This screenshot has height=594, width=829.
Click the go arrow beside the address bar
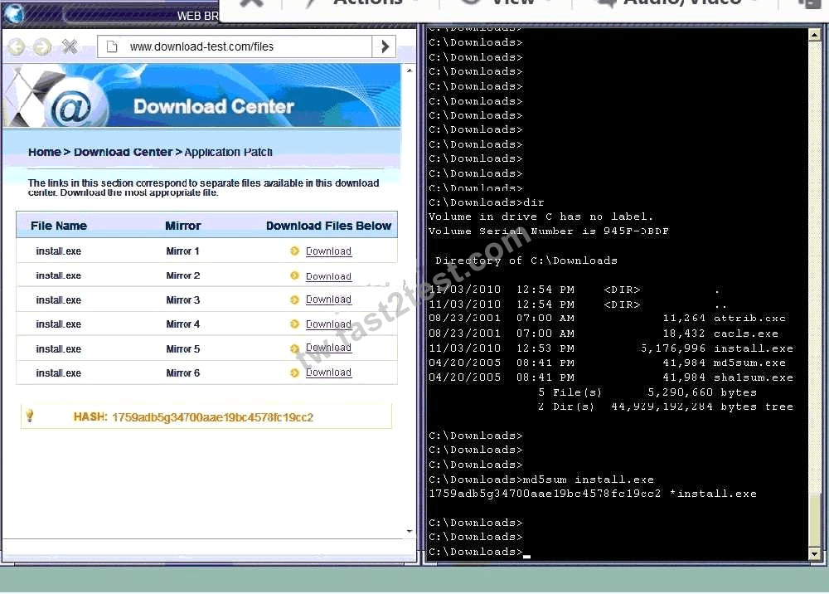(x=385, y=46)
